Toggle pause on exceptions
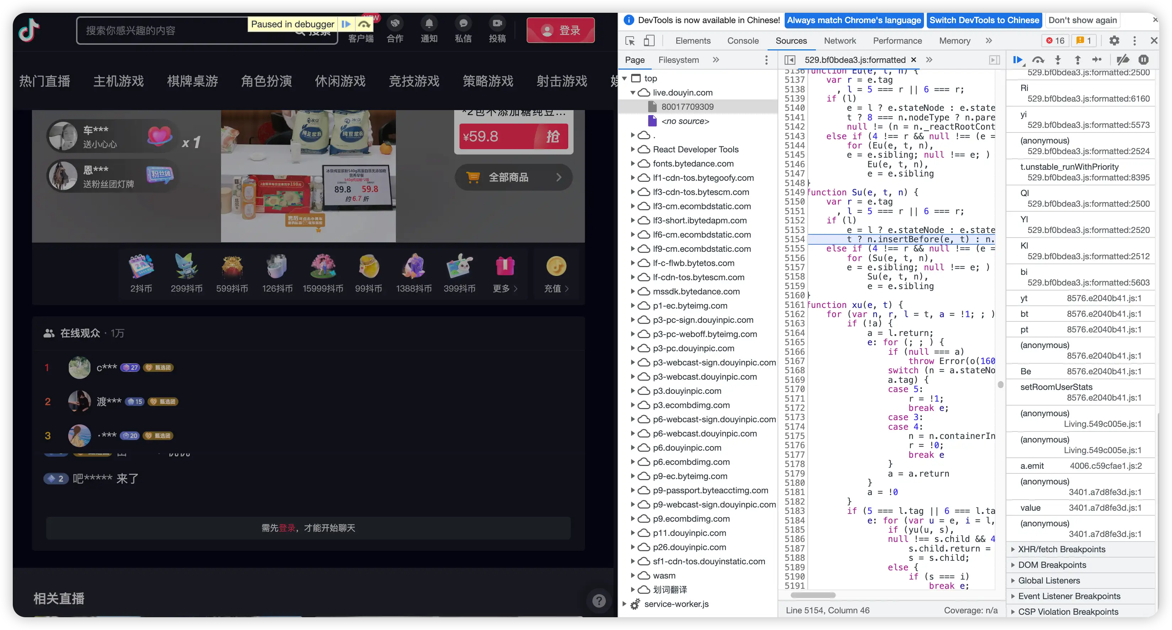The width and height of the screenshot is (1172, 630). (1143, 60)
